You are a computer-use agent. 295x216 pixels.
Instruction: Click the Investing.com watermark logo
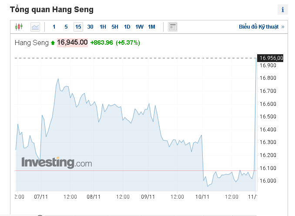coord(57,163)
